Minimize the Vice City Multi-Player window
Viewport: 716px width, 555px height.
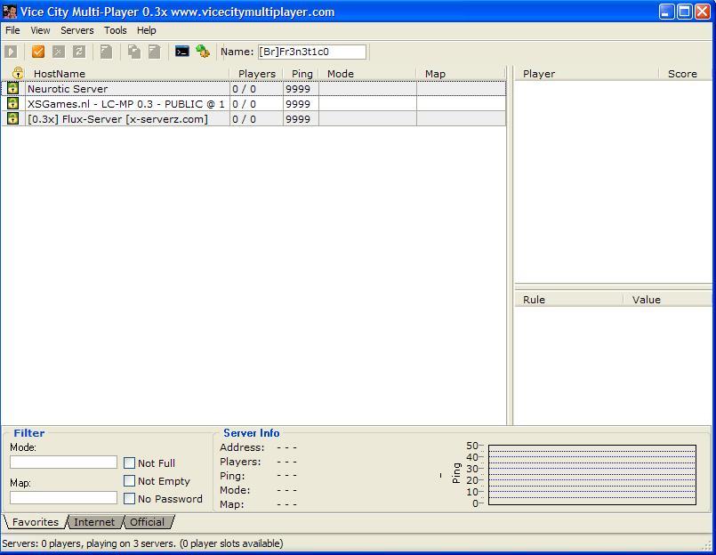click(x=667, y=12)
